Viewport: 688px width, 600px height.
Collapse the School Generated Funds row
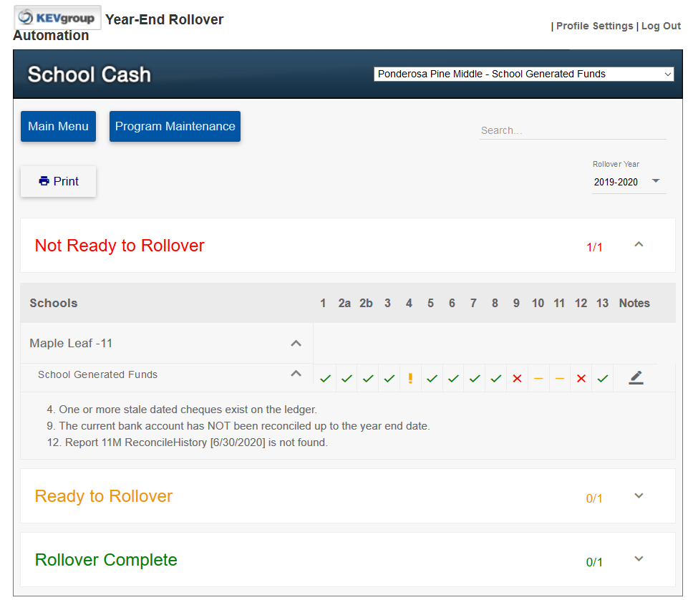(x=296, y=374)
